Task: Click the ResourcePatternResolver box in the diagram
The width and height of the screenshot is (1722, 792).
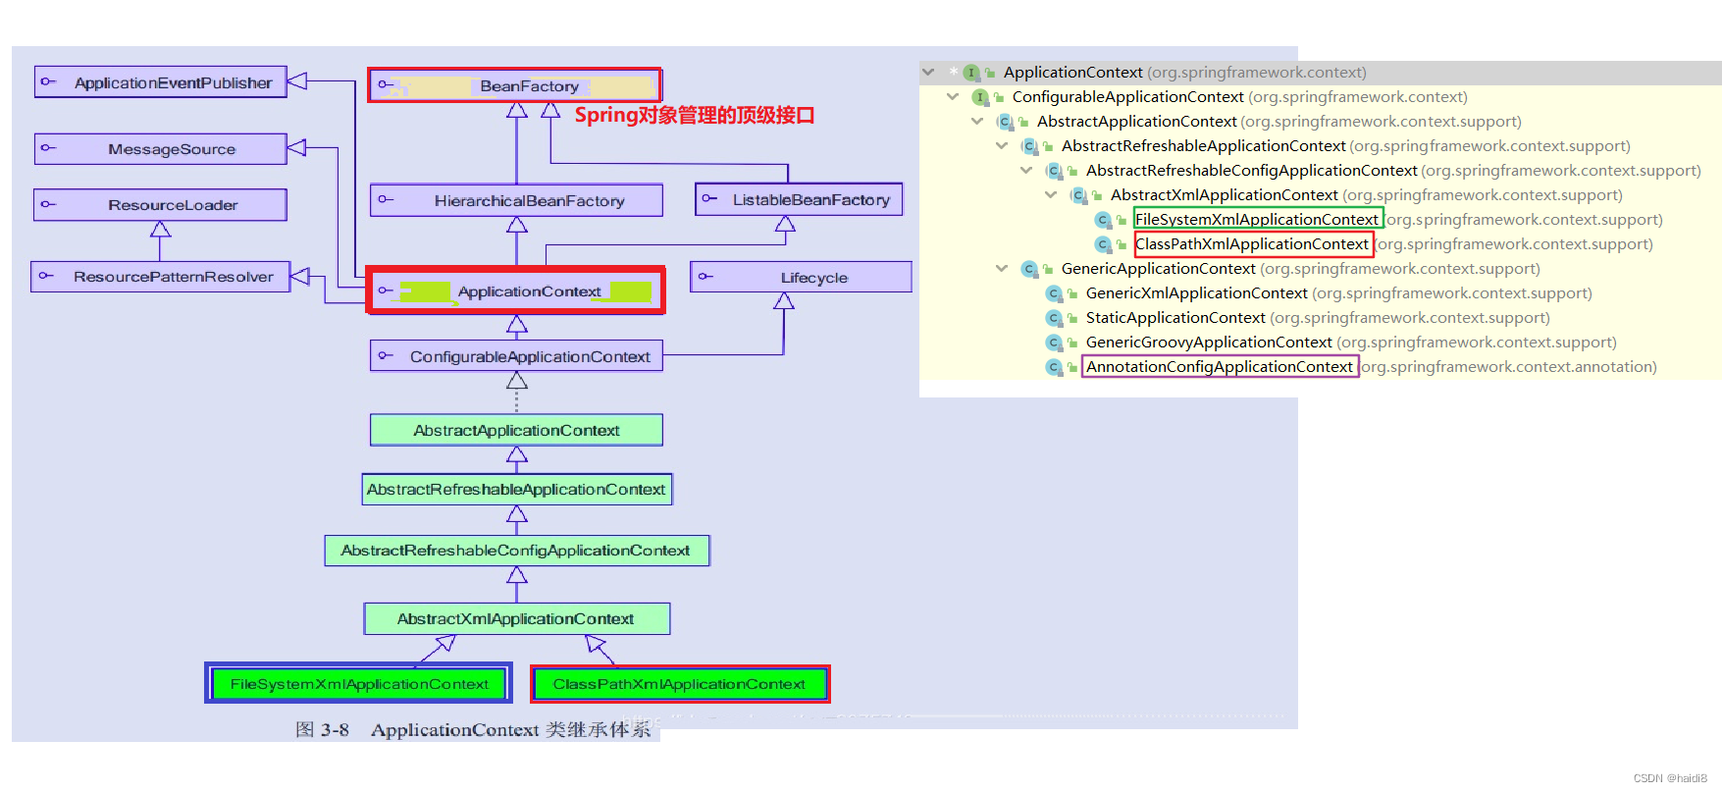Action: click(x=161, y=277)
